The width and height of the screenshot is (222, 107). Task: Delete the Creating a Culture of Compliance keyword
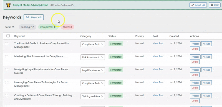click(195, 101)
